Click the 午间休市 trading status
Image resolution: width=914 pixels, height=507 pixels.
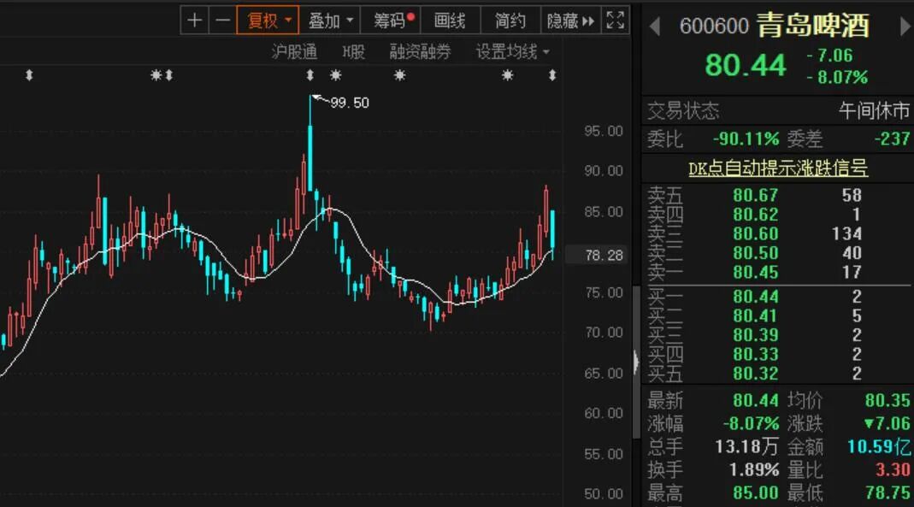[x=875, y=110]
